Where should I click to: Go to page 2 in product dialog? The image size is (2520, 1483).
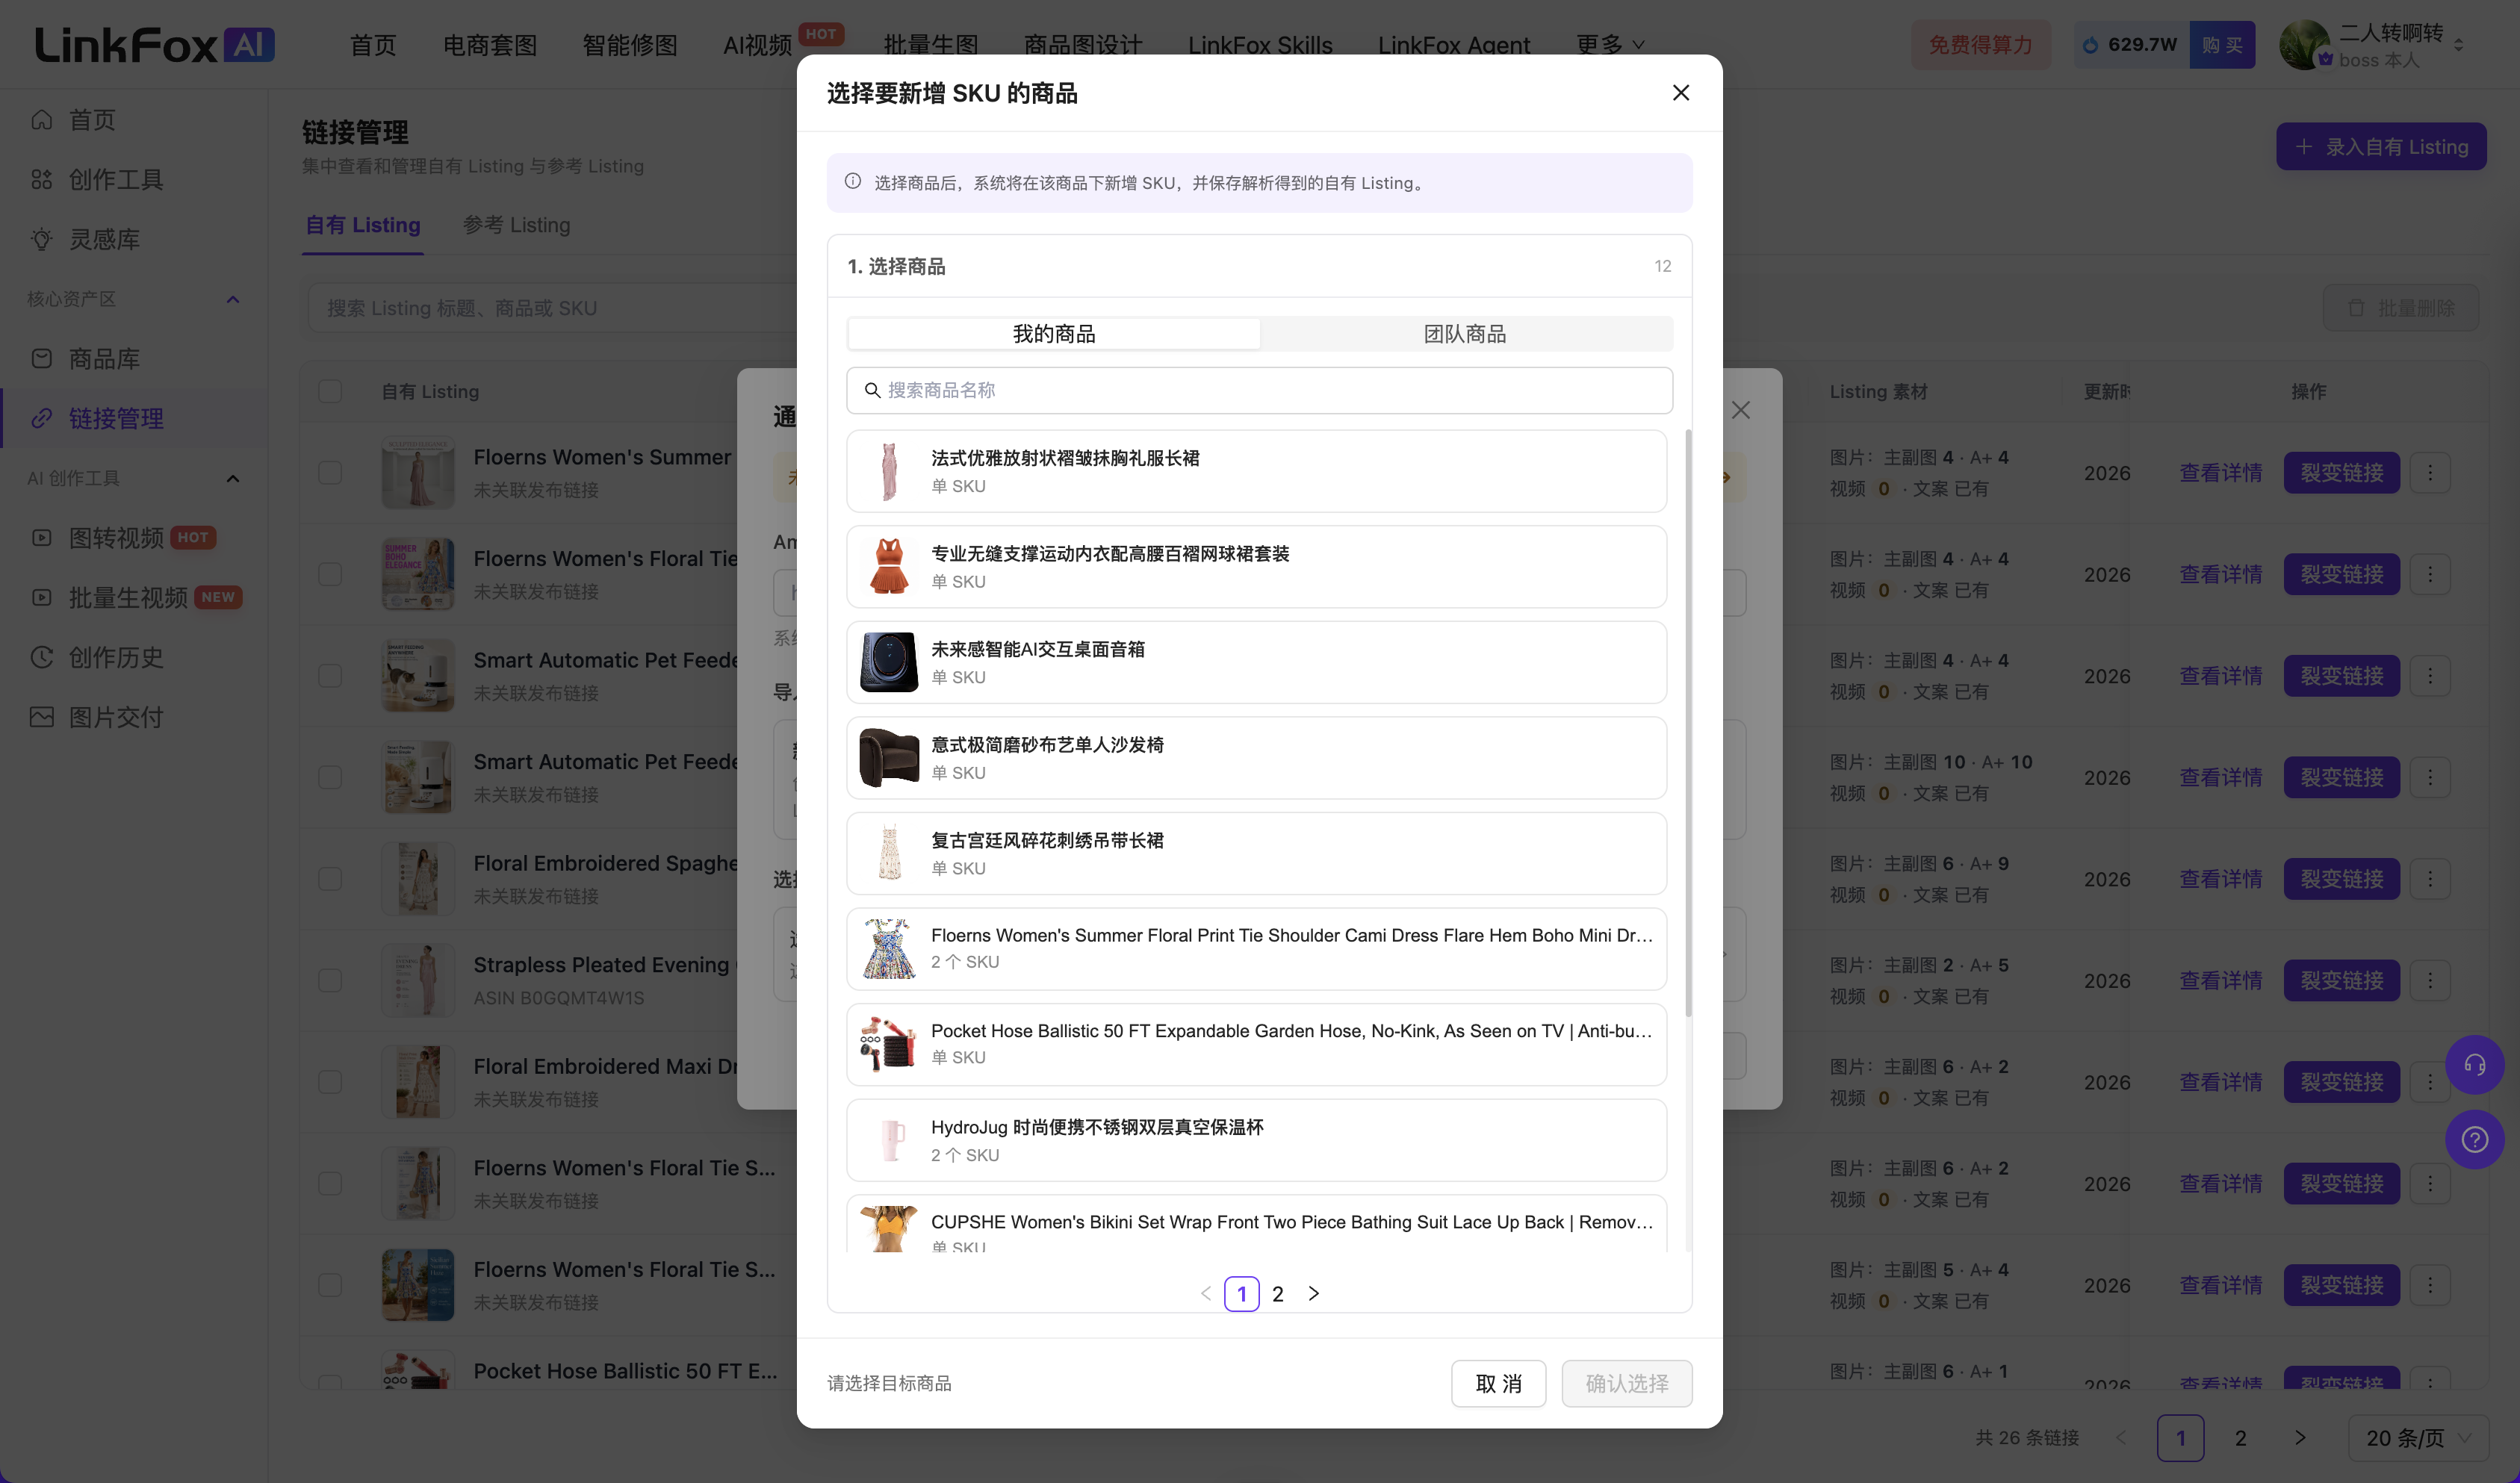click(x=1277, y=1293)
